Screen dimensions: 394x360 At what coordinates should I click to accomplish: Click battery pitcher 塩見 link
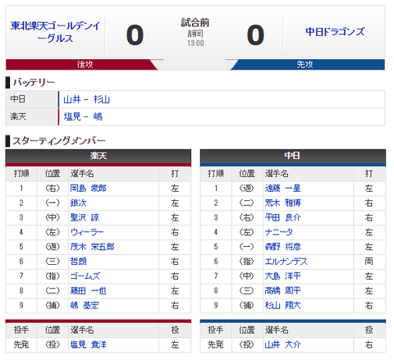tap(72, 116)
